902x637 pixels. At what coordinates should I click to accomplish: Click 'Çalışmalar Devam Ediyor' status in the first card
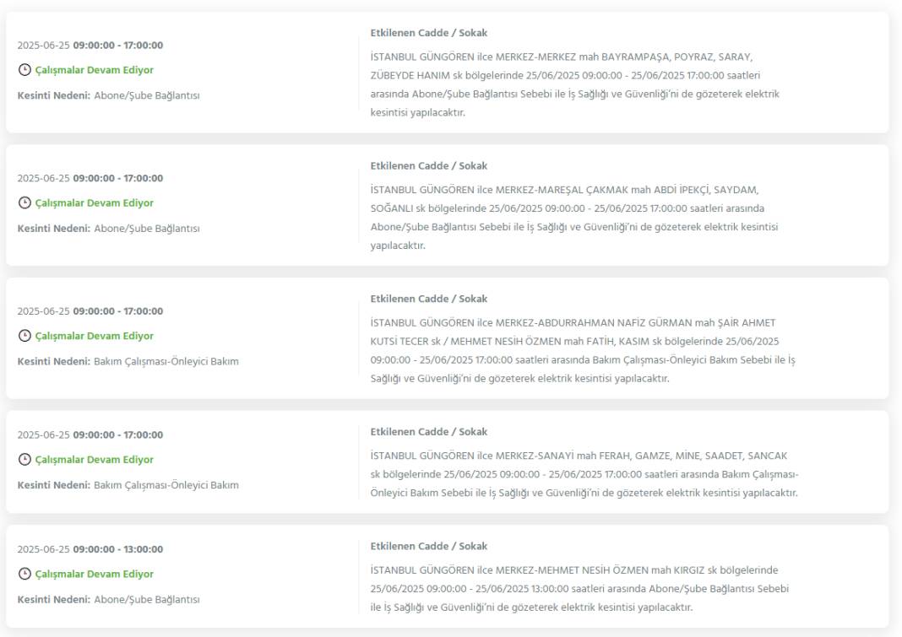[95, 70]
